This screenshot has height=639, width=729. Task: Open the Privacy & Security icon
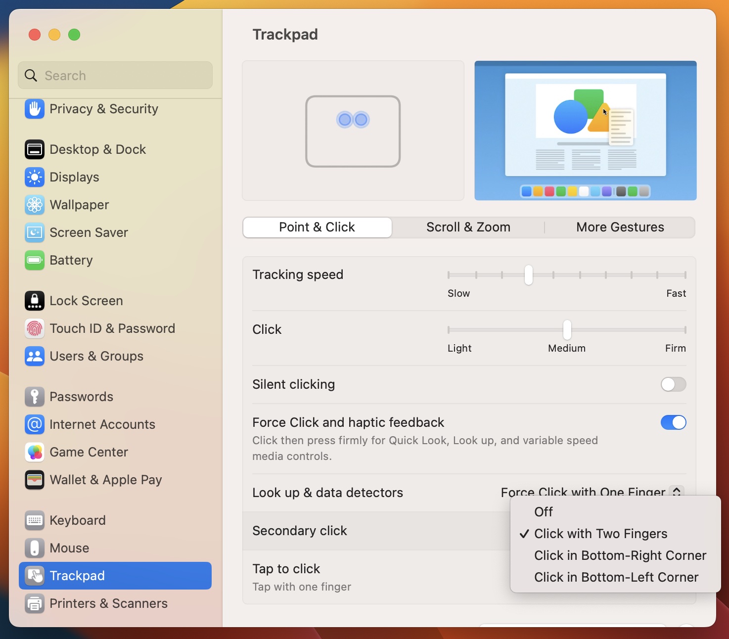34,109
